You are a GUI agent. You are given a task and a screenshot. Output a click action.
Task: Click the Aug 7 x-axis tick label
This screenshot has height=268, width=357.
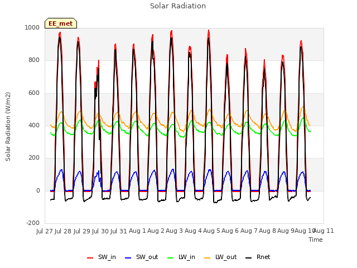click(x=249, y=231)
